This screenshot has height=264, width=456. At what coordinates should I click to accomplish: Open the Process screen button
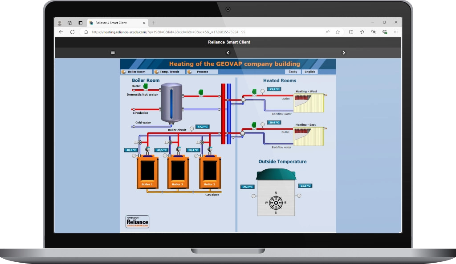(203, 72)
